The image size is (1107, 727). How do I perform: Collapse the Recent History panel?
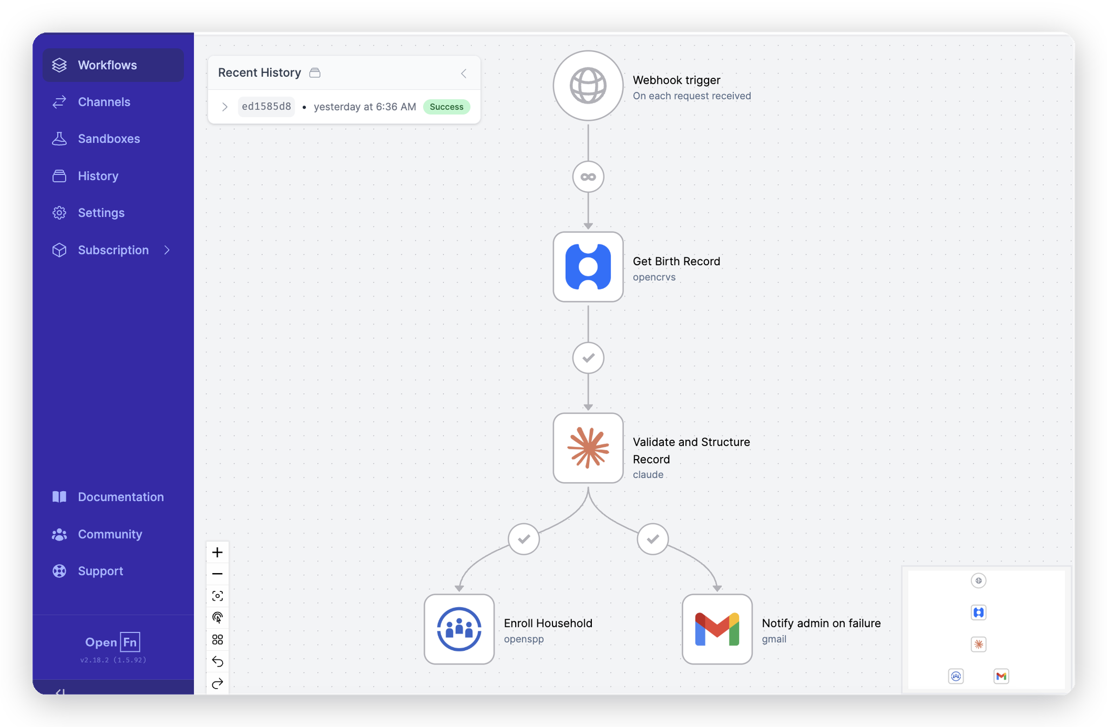(464, 73)
